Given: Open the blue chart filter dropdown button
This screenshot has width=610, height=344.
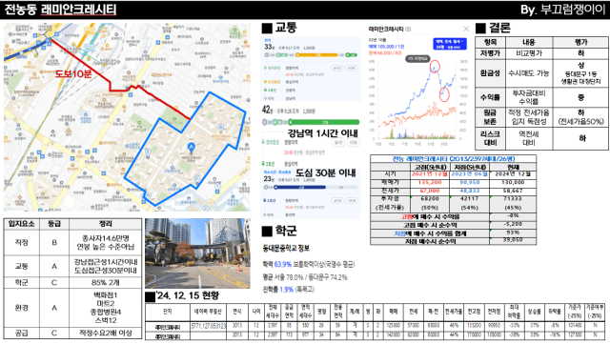Looking at the screenshot, I should (450, 44).
